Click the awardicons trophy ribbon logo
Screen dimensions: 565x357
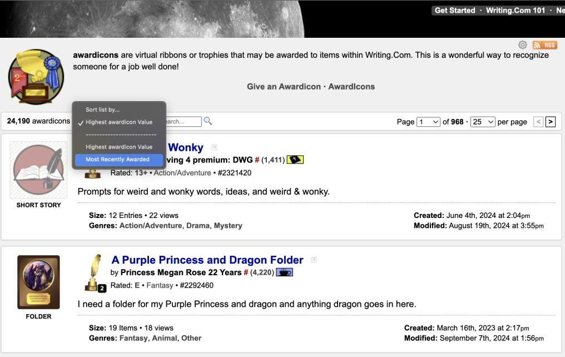[36, 77]
